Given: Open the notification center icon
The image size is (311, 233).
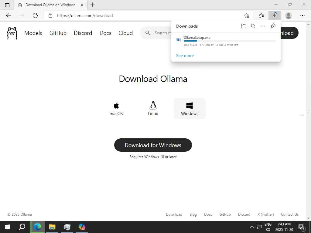Looking at the screenshot, I should pos(302,227).
